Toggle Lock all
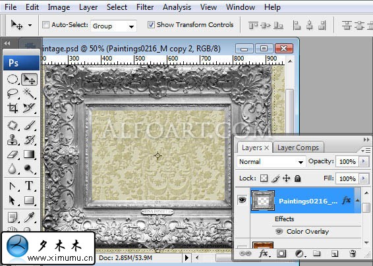This screenshot has width=373, height=266. pyautogui.click(x=298, y=178)
